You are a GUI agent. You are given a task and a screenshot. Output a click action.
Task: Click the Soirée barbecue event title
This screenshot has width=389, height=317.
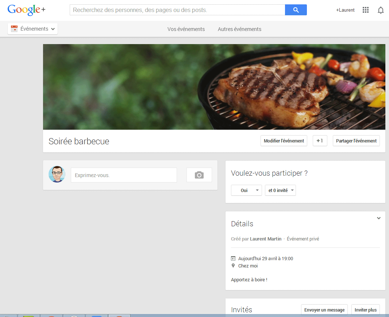(79, 141)
